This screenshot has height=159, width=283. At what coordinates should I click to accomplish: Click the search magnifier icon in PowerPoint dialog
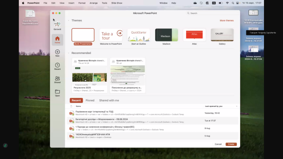click(188, 13)
